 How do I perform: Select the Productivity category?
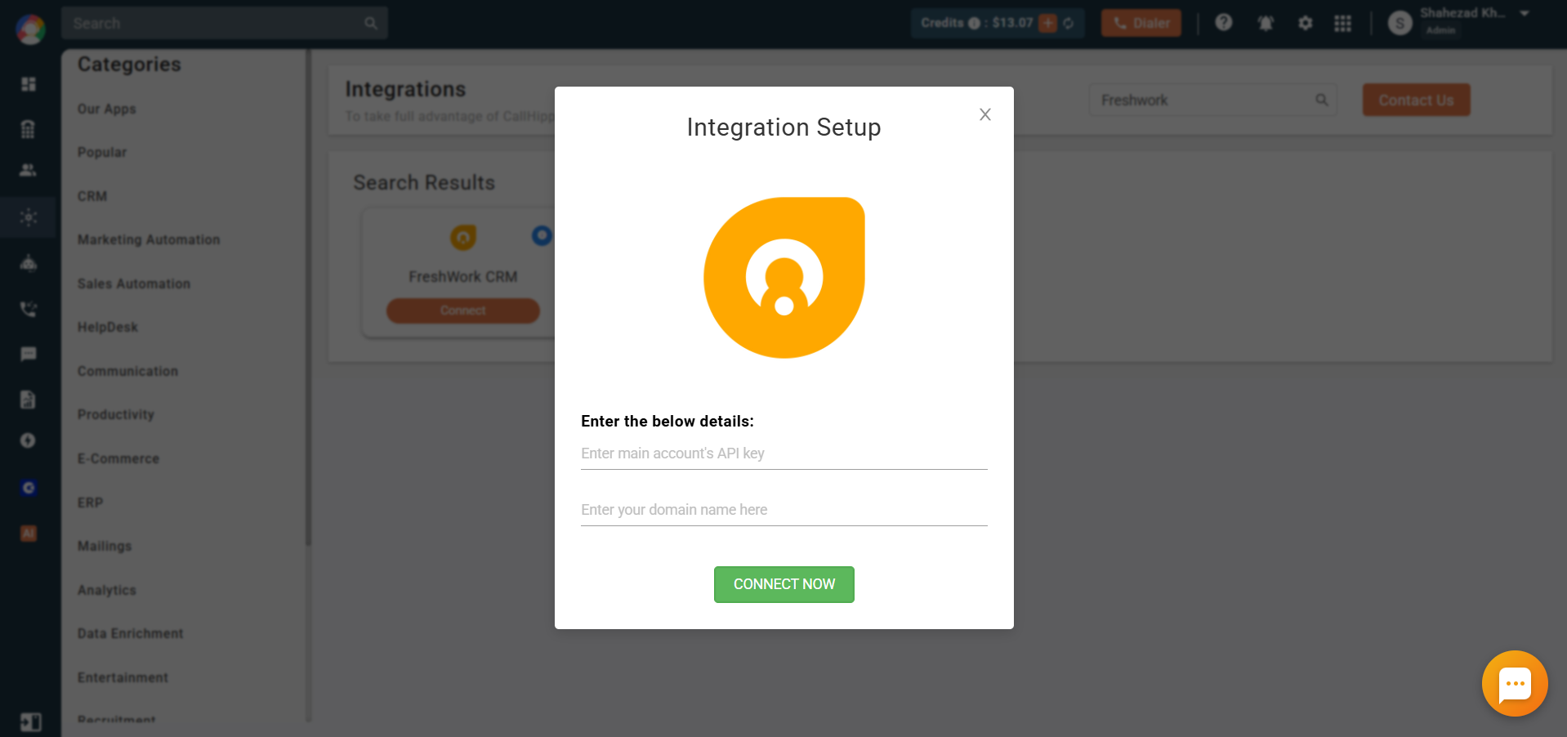pyautogui.click(x=116, y=414)
